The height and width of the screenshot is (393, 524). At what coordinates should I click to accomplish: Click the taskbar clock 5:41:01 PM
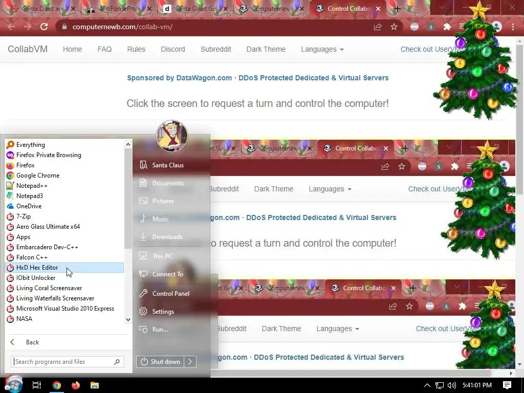pos(477,385)
